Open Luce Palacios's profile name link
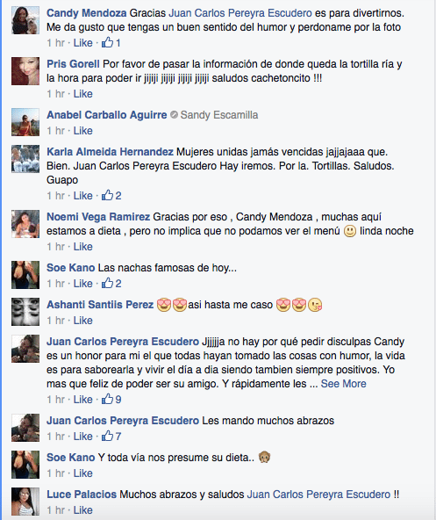 82,495
